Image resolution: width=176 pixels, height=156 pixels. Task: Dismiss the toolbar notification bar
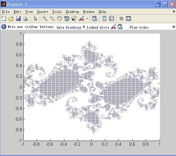tap(173, 27)
